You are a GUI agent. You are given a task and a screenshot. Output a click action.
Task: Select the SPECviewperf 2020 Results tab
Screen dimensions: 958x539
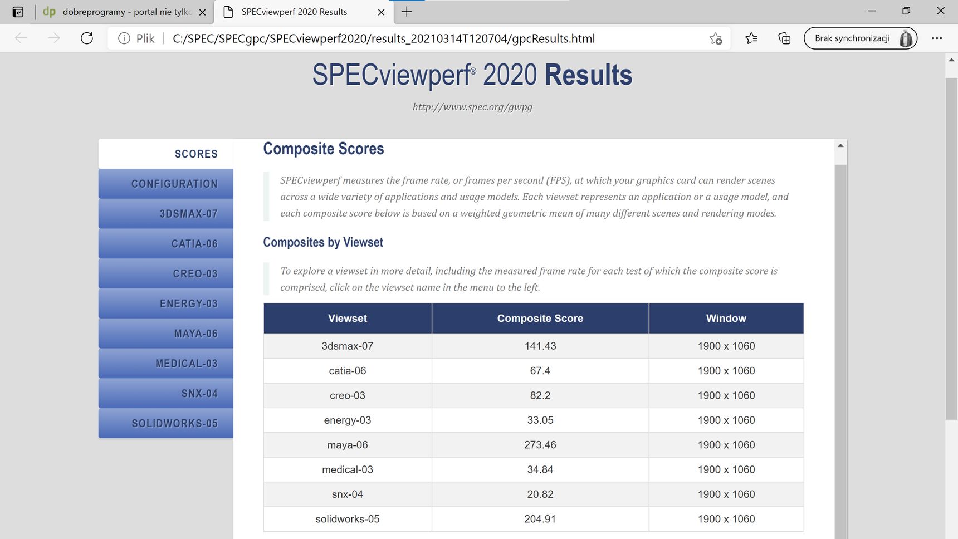304,12
